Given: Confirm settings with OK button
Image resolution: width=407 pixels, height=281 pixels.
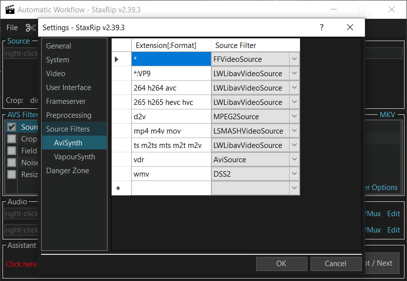Looking at the screenshot, I should pos(281,264).
